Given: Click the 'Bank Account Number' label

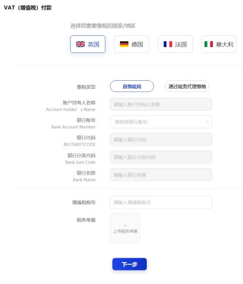Looking at the screenshot, I should 73,127.
